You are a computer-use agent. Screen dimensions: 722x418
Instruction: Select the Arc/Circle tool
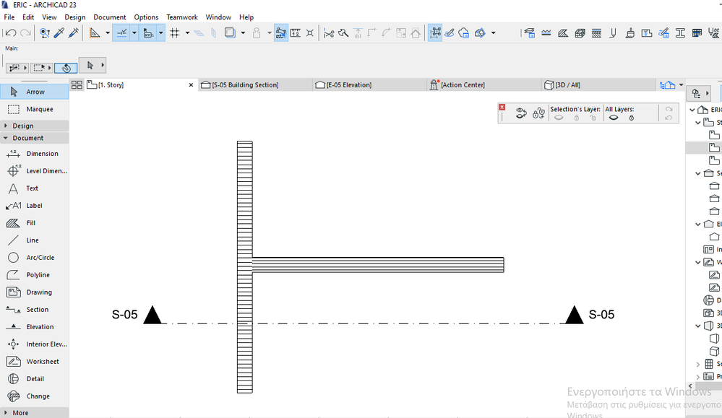[x=35, y=258]
